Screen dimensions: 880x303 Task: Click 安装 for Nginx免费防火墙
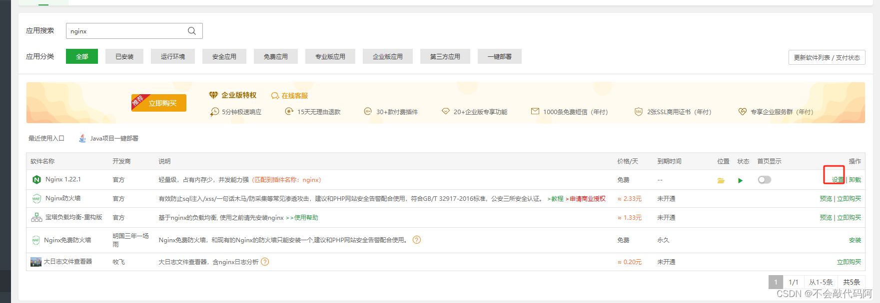coord(855,240)
